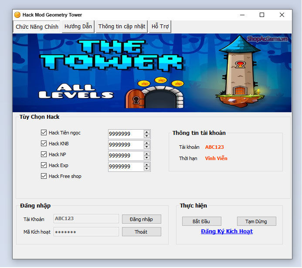Minimize the Hack Mod Geometry Tower window

242,15
